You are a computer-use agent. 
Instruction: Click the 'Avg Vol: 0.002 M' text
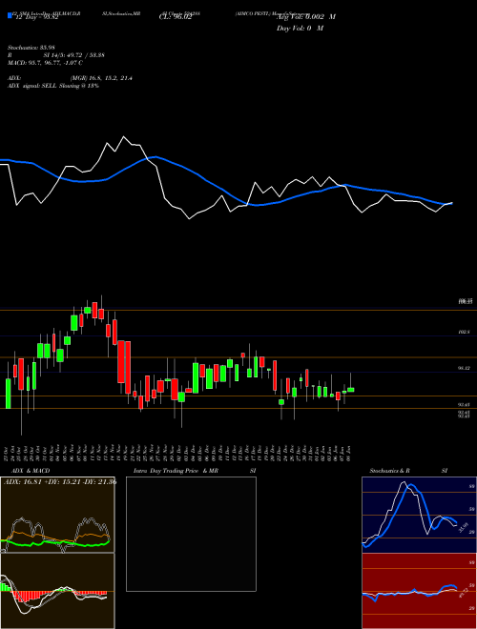click(306, 17)
